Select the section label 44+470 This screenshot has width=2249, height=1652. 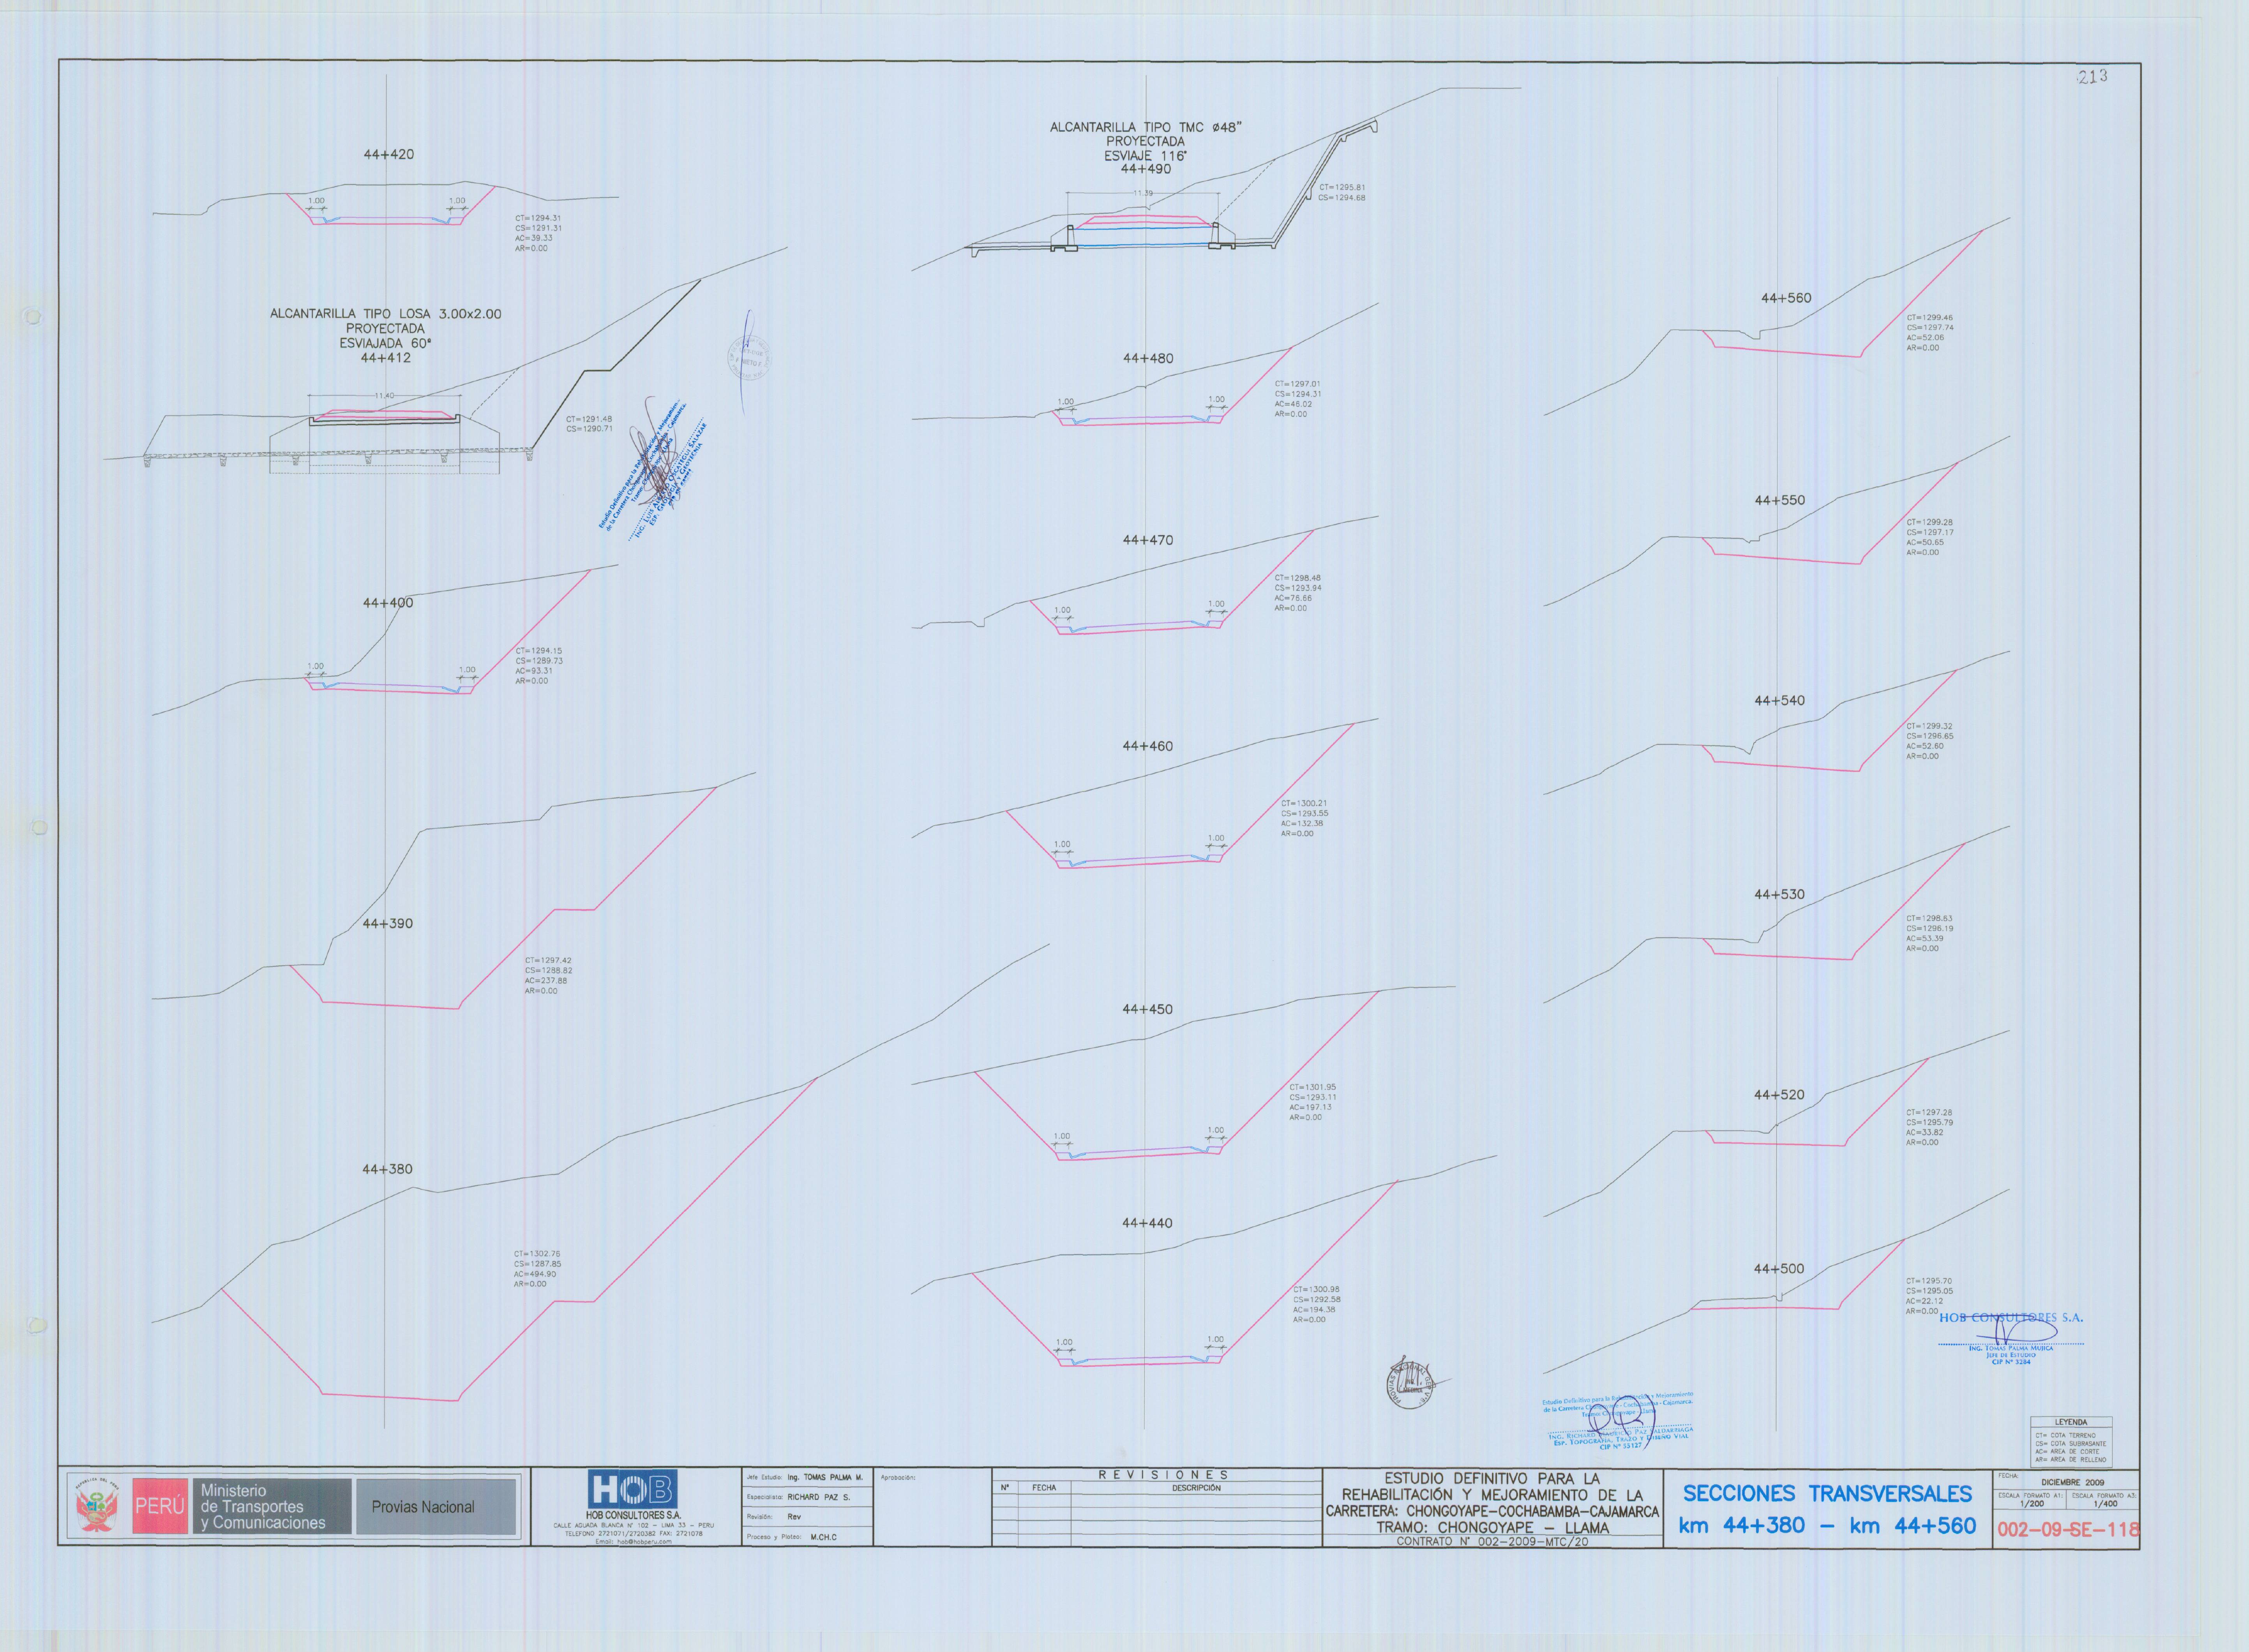(x=1148, y=540)
